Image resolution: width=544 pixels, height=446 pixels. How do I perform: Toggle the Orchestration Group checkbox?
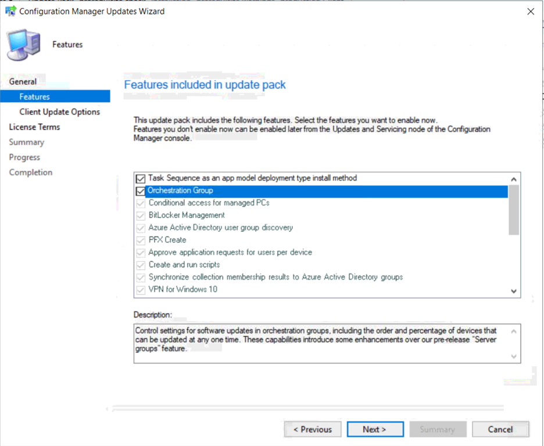pyautogui.click(x=141, y=191)
